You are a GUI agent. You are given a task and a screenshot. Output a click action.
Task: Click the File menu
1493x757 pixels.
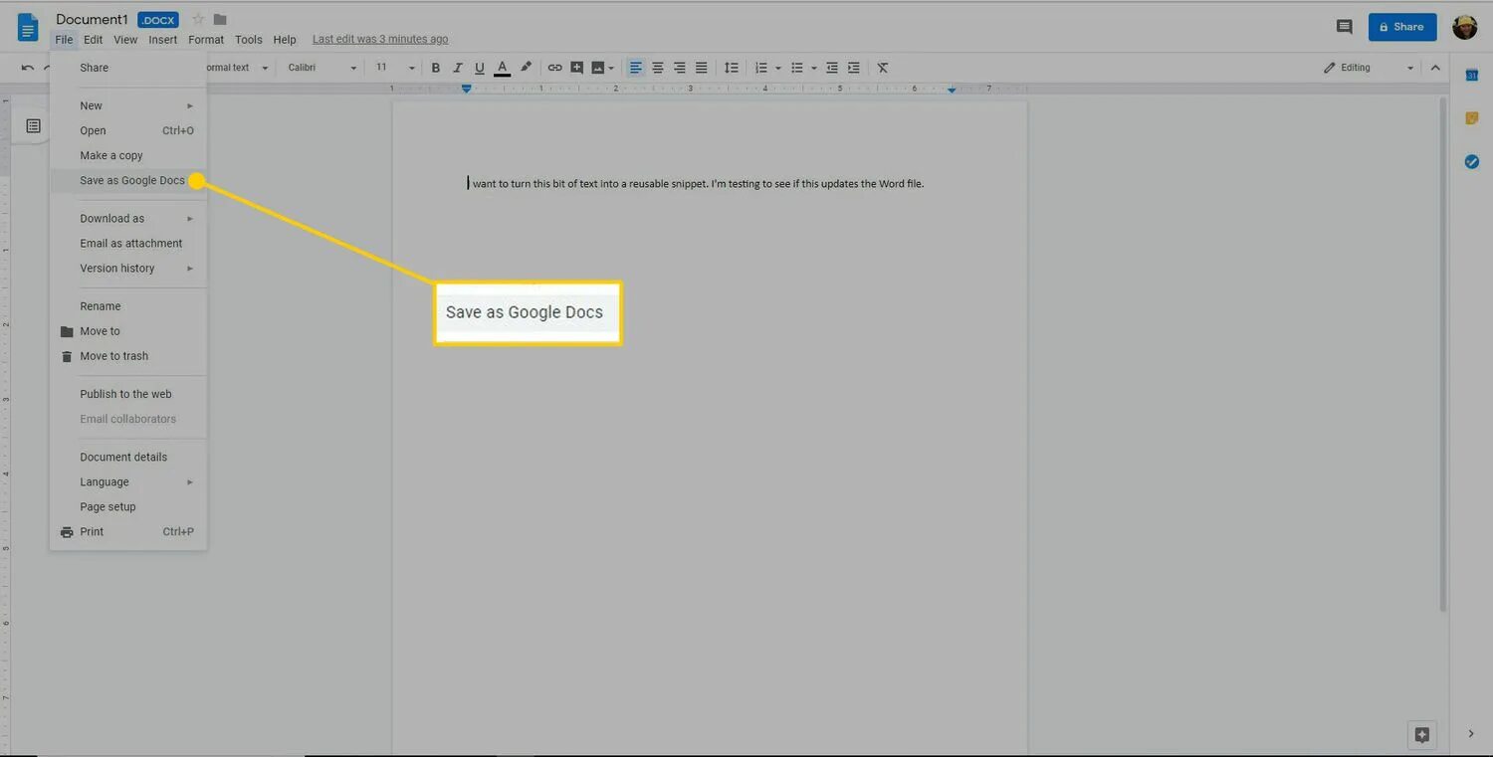(x=64, y=40)
